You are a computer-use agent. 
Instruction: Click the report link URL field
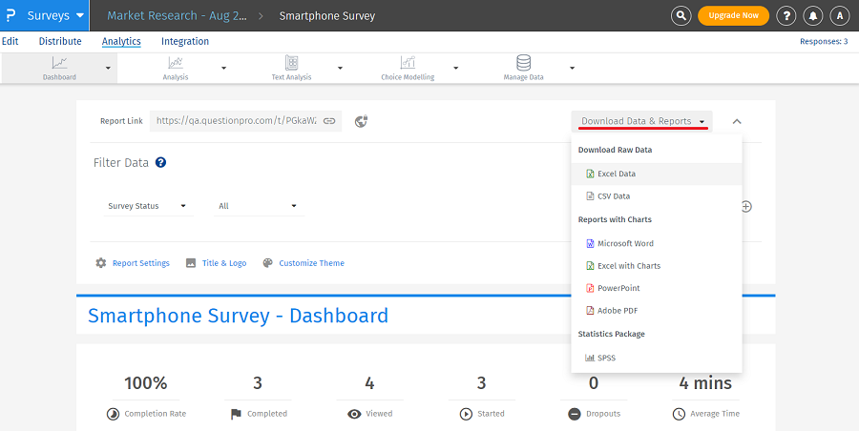pyautogui.click(x=236, y=121)
